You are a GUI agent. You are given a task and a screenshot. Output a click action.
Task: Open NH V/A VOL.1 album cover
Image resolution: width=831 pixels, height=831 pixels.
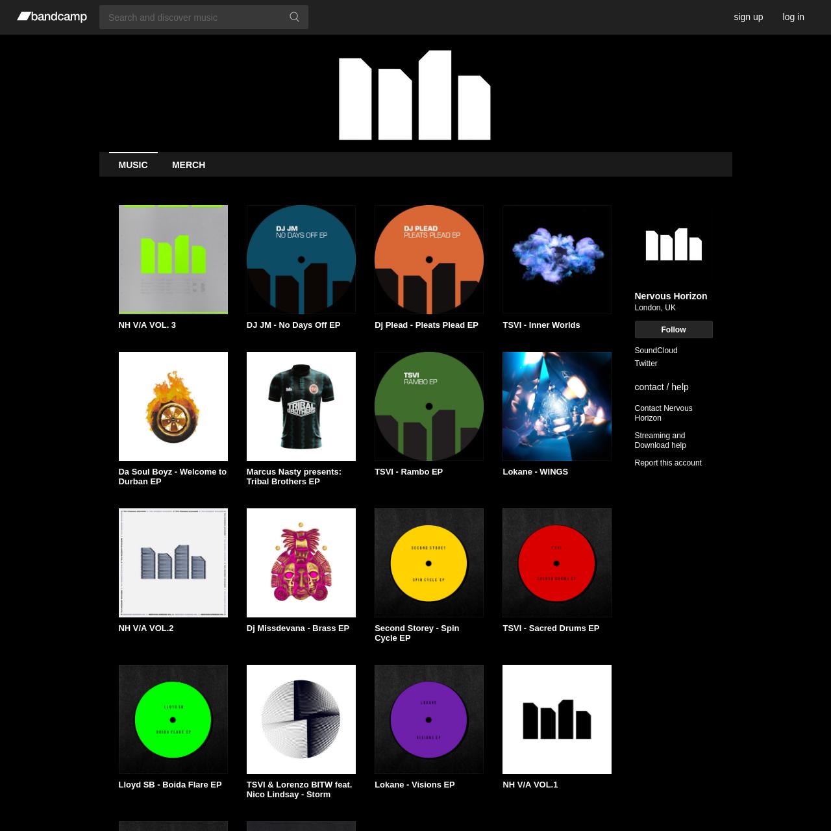pos(557,719)
